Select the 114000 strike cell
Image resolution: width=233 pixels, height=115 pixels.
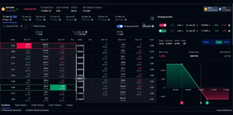(x=80, y=99)
